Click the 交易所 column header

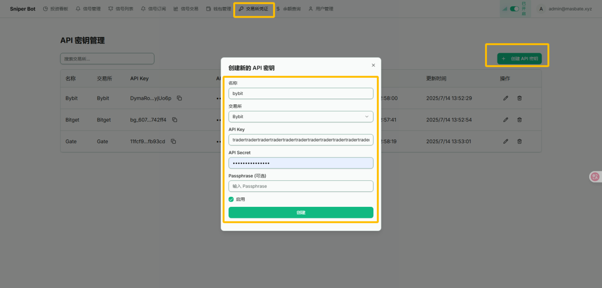tap(105, 78)
